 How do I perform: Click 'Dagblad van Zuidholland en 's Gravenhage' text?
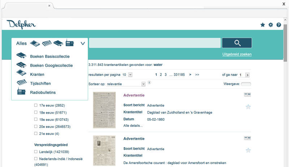tap(180, 112)
